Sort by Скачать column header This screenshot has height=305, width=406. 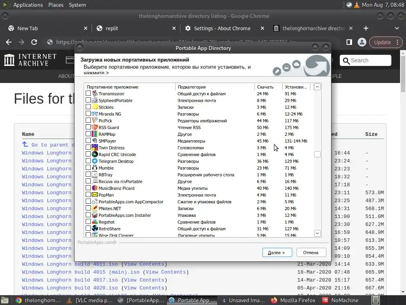pos(268,87)
